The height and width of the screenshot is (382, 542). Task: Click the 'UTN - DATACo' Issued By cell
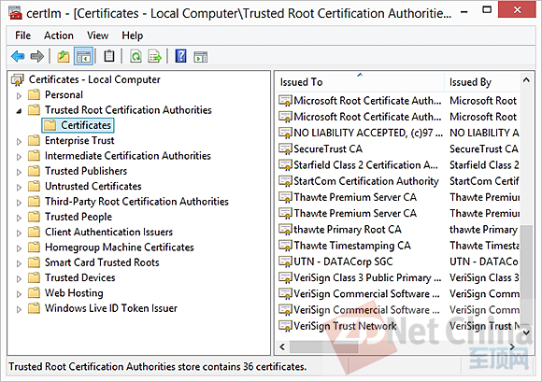(x=483, y=262)
